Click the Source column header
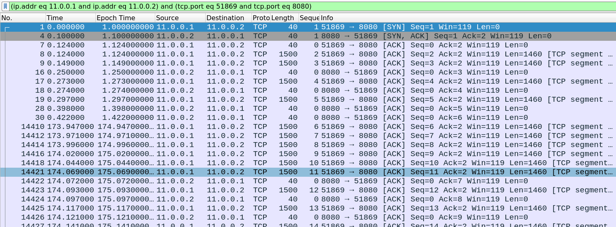 click(180, 18)
